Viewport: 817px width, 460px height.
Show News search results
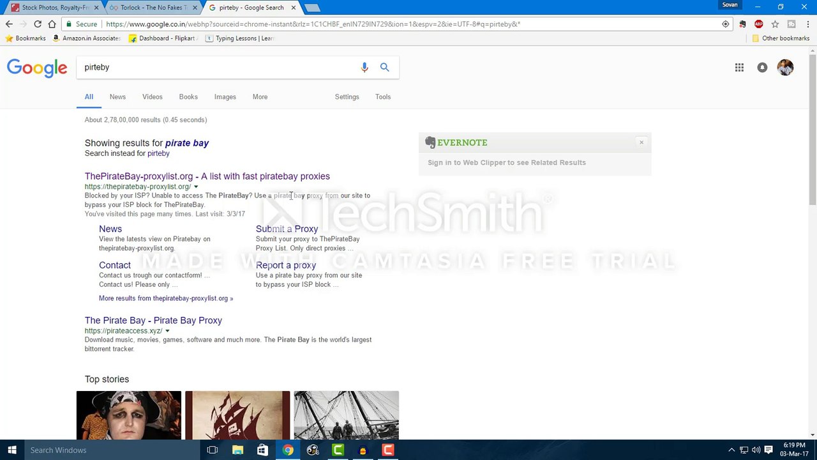(117, 97)
